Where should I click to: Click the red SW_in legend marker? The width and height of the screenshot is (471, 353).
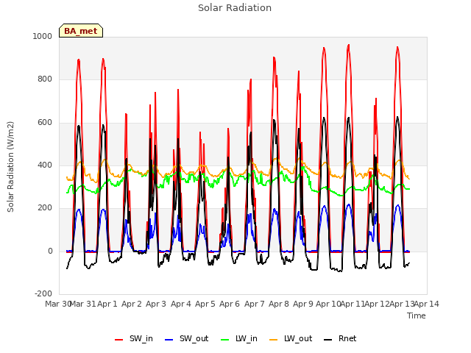(119, 340)
